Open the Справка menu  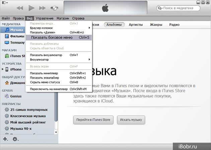pos(78,18)
